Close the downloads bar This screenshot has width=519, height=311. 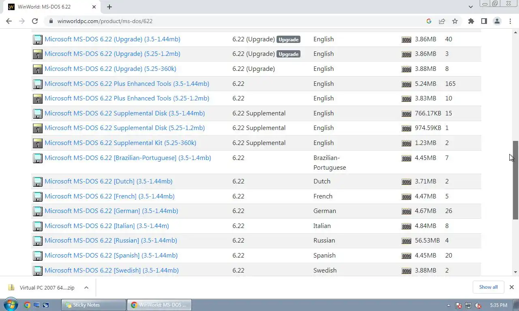[x=511, y=287]
